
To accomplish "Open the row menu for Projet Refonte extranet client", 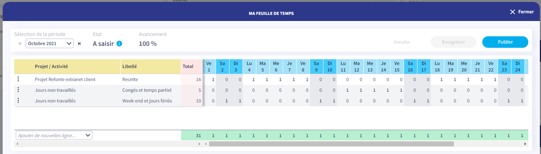I will [18, 79].
